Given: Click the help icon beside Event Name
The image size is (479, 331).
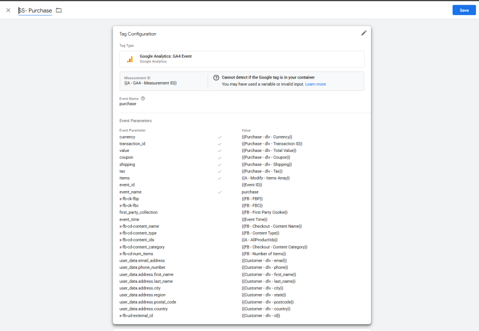Looking at the screenshot, I should tap(143, 99).
